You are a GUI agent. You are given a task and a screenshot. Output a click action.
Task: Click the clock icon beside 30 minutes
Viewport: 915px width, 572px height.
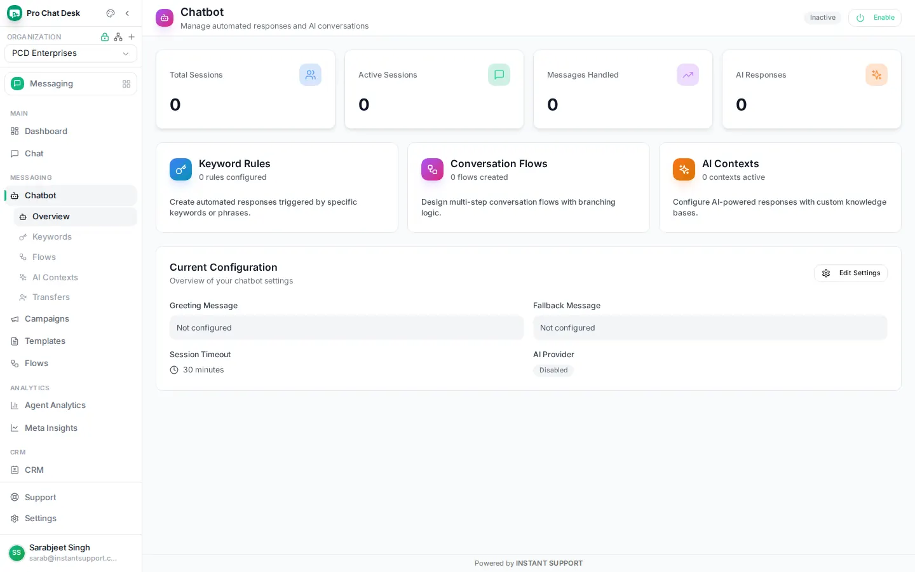pos(174,370)
